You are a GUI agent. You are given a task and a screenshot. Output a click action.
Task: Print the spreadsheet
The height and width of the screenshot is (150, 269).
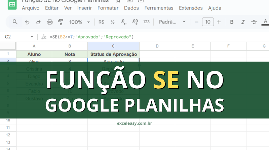49,22
